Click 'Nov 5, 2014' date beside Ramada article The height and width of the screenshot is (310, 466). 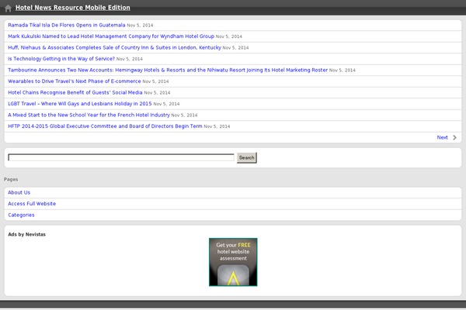point(140,26)
